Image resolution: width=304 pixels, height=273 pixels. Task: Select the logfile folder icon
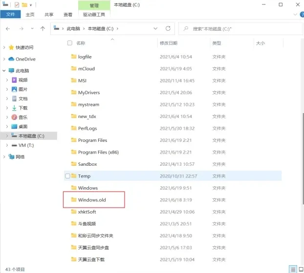point(74,57)
